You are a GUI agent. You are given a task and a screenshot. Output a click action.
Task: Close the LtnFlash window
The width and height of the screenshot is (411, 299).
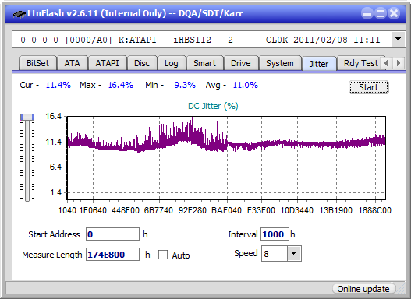click(394, 13)
